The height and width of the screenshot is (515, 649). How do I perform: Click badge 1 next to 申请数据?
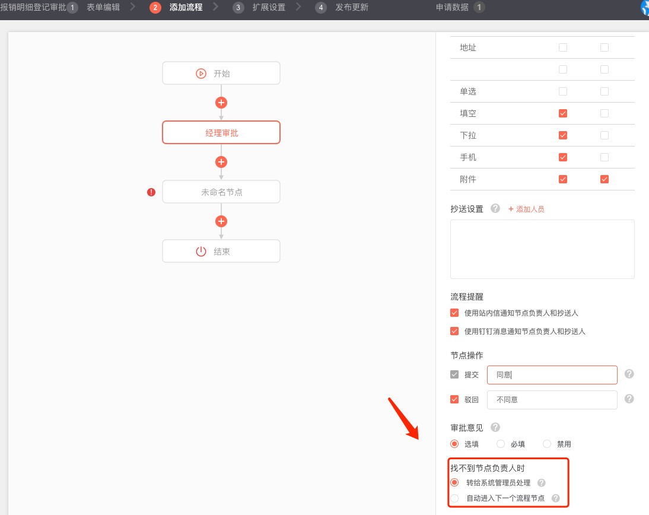(479, 8)
